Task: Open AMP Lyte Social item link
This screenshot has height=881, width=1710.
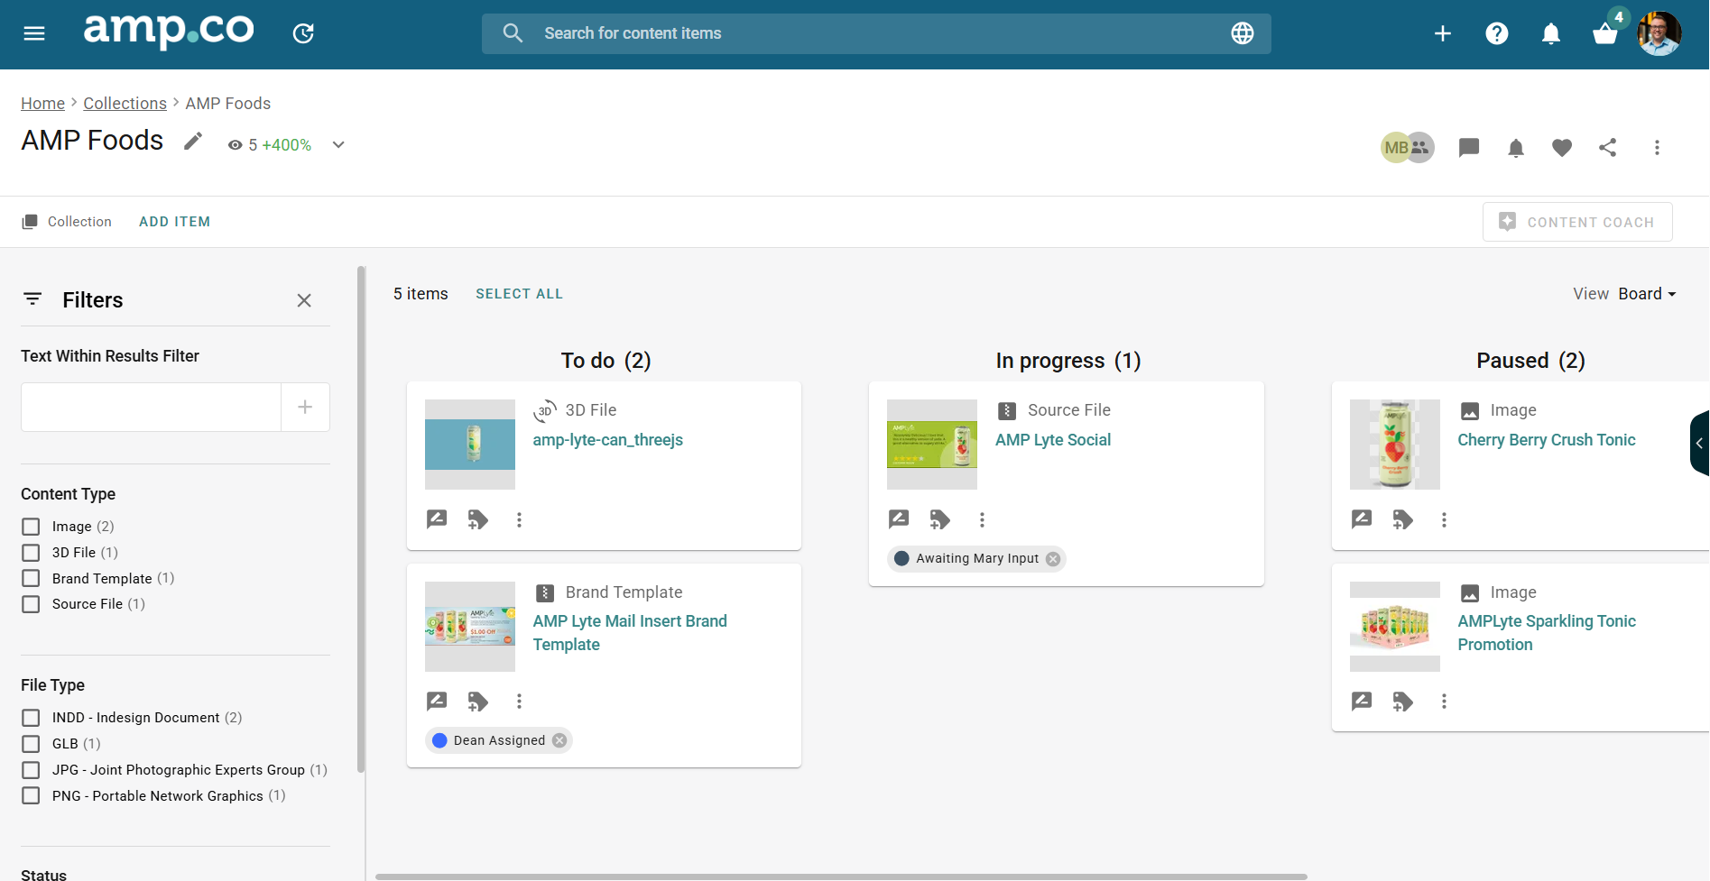Action: click(1053, 440)
